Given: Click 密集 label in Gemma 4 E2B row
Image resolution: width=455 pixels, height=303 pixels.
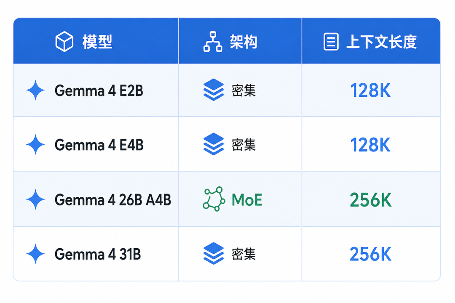Looking at the screenshot, I should (244, 90).
